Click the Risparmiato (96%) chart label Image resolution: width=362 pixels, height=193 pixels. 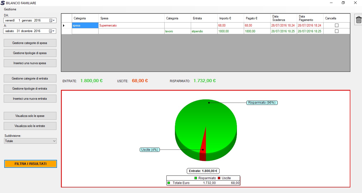(262, 103)
